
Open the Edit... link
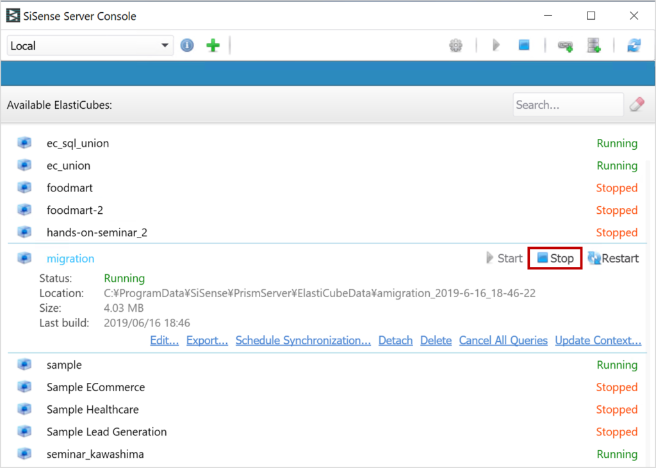pyautogui.click(x=165, y=341)
